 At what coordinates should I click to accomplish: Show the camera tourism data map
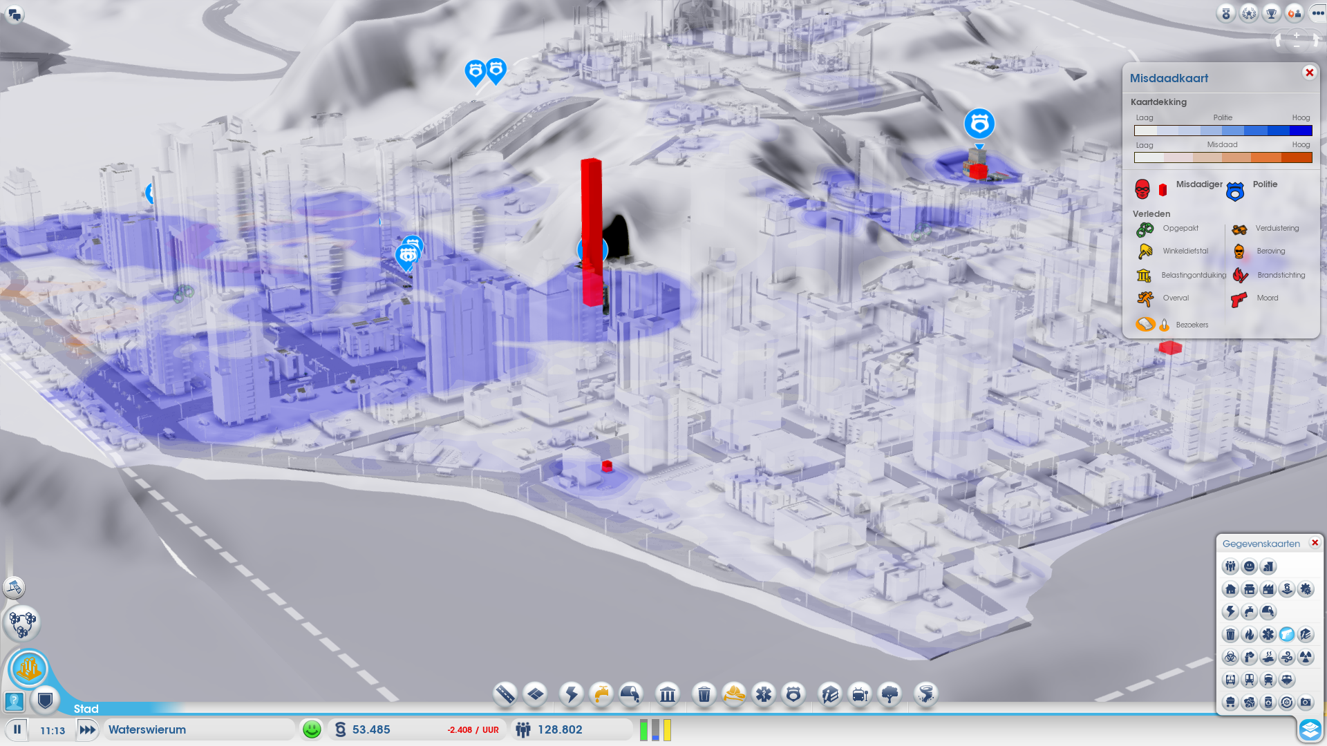pos(1305,702)
